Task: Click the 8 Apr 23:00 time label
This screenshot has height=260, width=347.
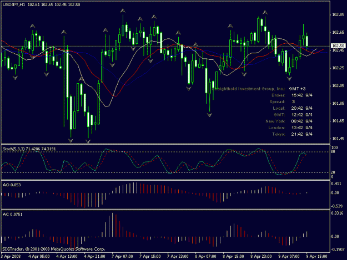Action: pos(261,257)
